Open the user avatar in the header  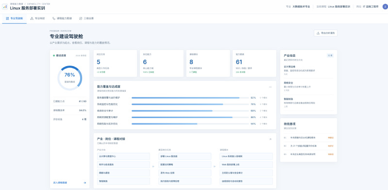pyautogui.click(x=385, y=7)
